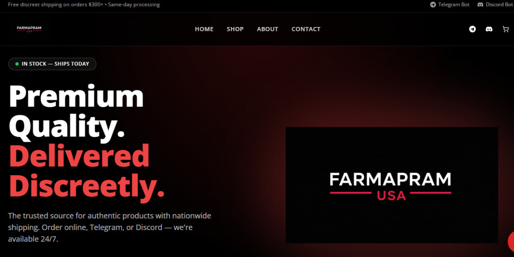514x257 pixels.
Task: Click the large Farmapram USA banner image
Action: point(392,185)
